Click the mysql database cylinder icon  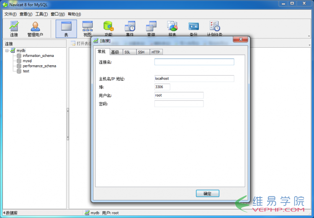(19, 61)
